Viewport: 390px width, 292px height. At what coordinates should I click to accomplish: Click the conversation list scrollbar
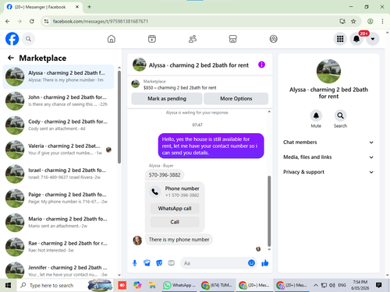pyautogui.click(x=119, y=117)
